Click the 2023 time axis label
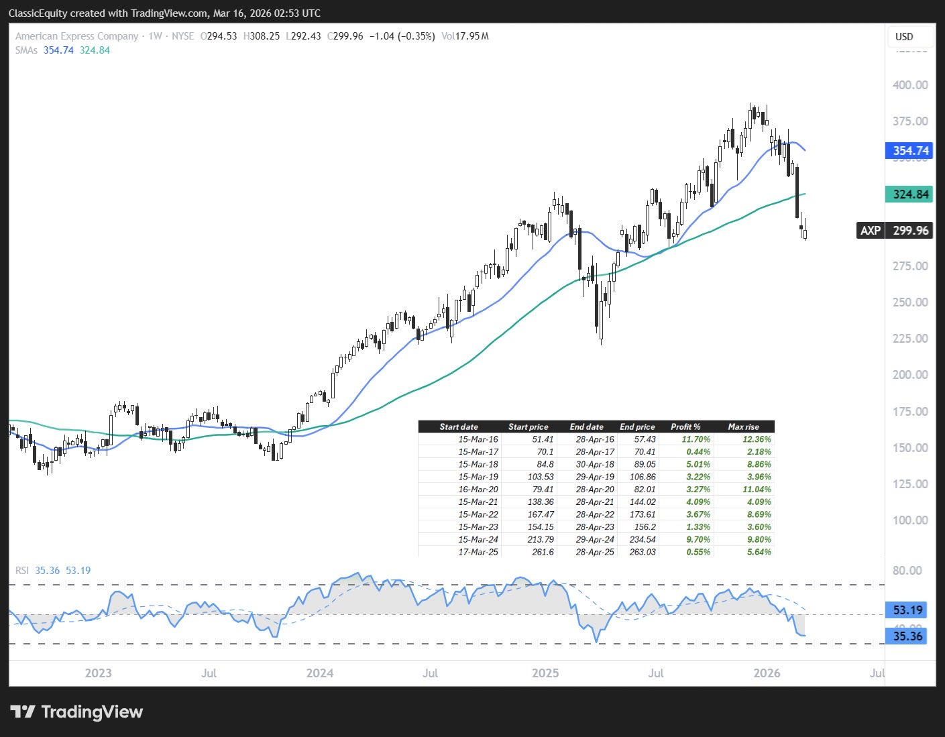 point(99,673)
